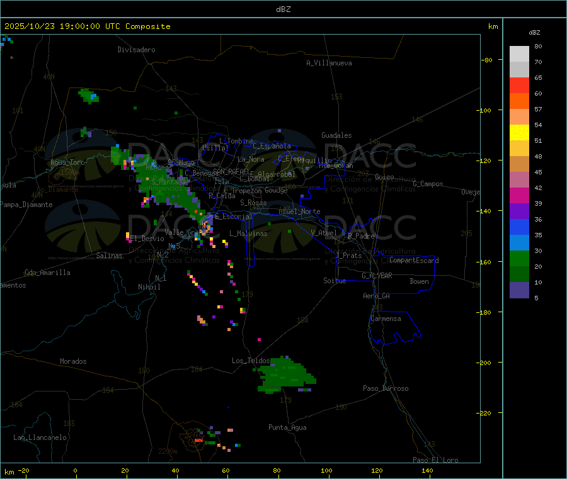Click the Pampa_Diamante map label
567x479 pixels.
click(x=26, y=205)
